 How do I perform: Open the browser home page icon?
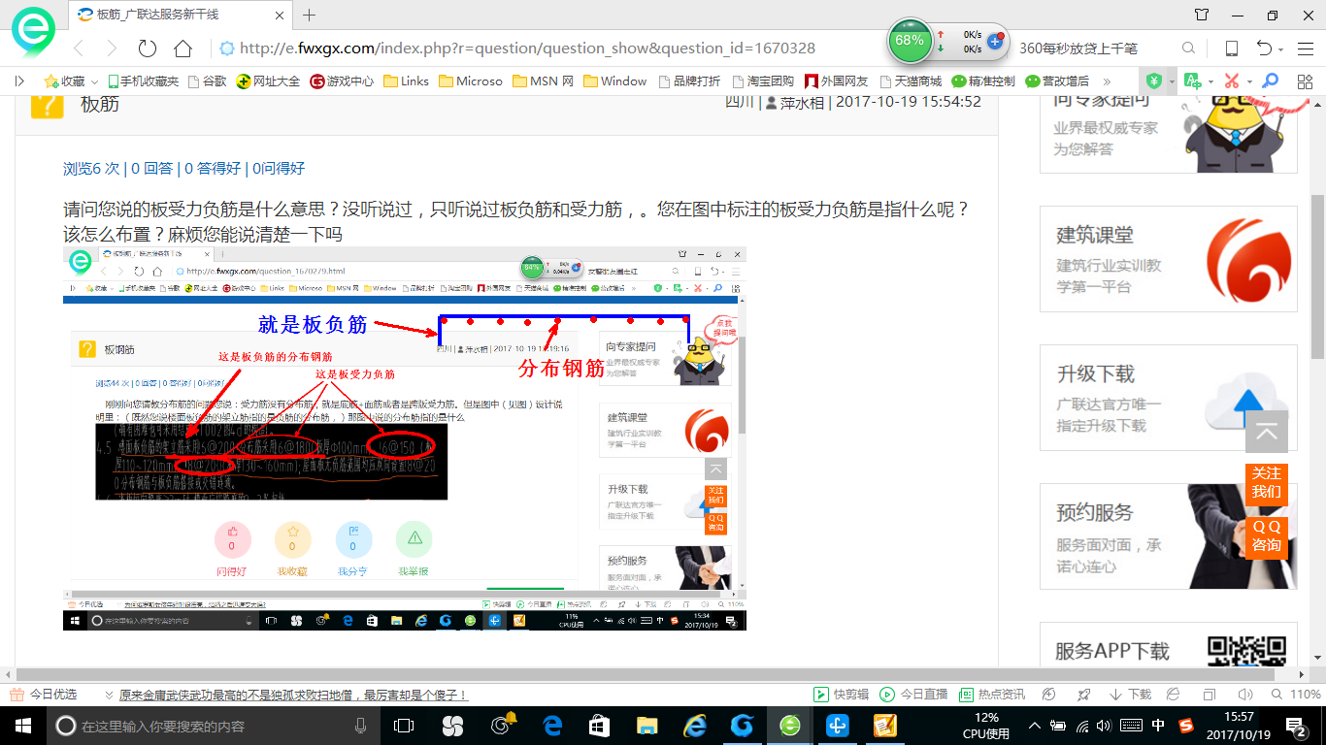click(182, 49)
